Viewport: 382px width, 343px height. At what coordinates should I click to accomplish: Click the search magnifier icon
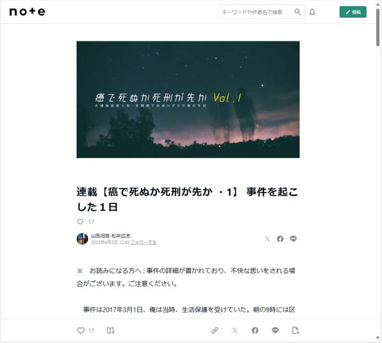click(297, 11)
